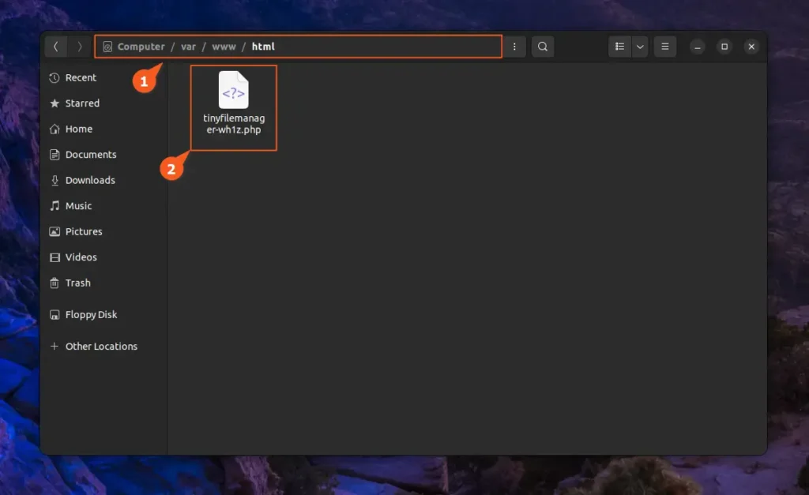Navigate to 'var' in path bar
809x495 pixels.
(188, 47)
